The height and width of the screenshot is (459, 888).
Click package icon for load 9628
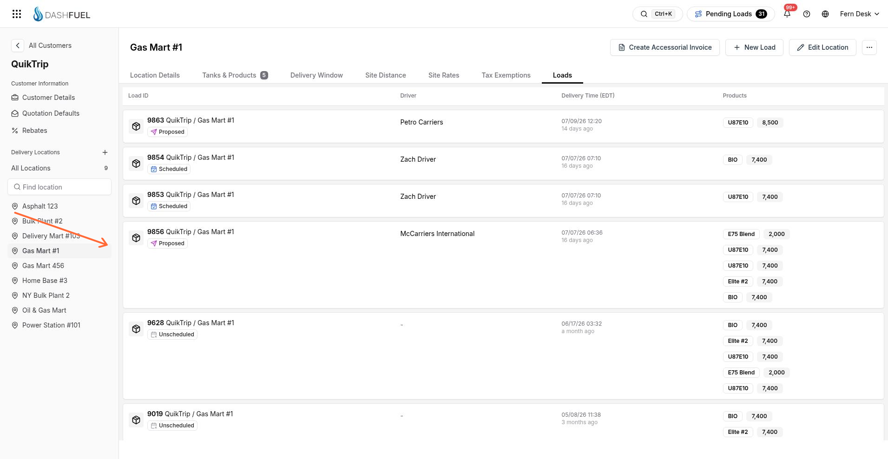click(136, 329)
